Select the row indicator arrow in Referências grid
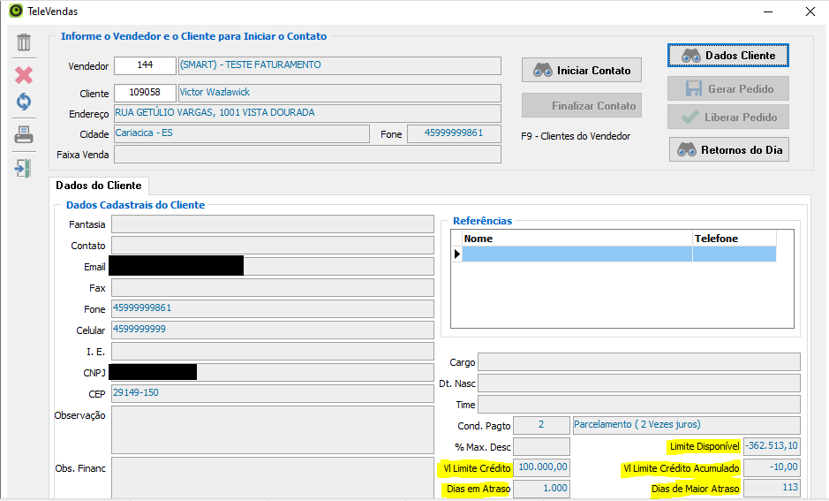The width and height of the screenshot is (829, 501). [456, 254]
